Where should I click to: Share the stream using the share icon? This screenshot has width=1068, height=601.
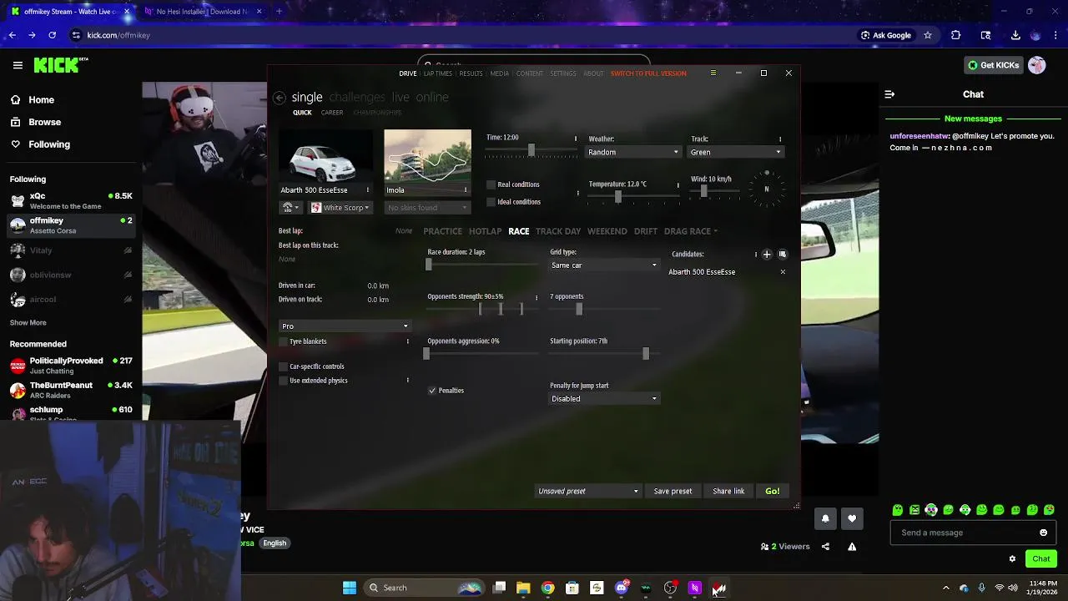[x=825, y=547]
